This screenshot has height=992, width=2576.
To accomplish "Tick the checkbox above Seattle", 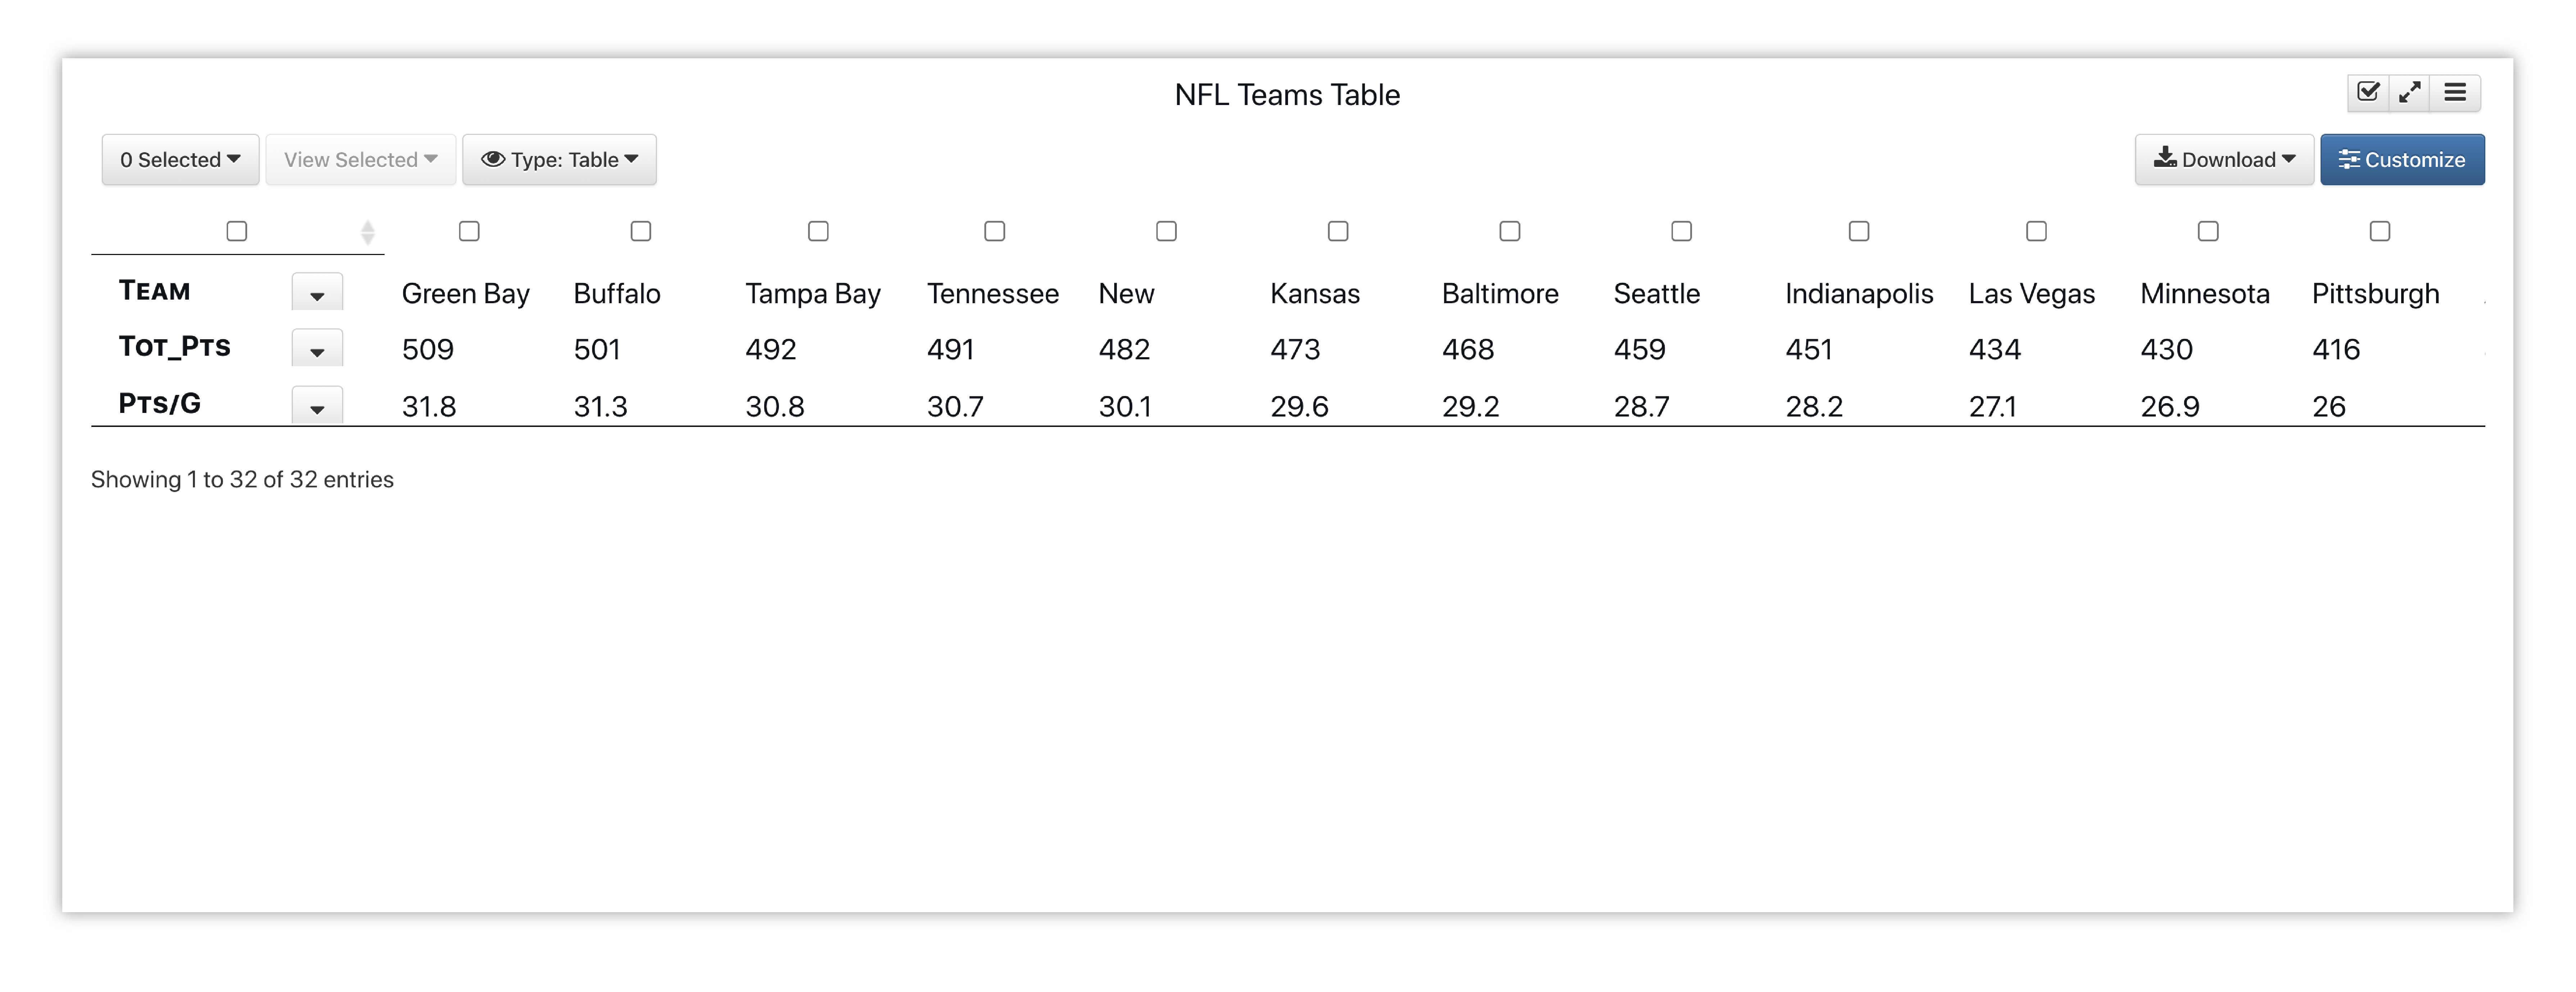I will (x=1682, y=231).
